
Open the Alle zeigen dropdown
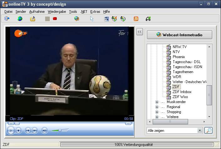coord(200,131)
